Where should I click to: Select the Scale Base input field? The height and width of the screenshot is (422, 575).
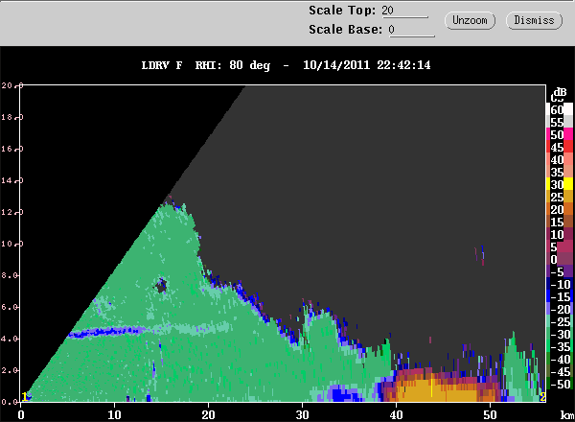pos(411,30)
